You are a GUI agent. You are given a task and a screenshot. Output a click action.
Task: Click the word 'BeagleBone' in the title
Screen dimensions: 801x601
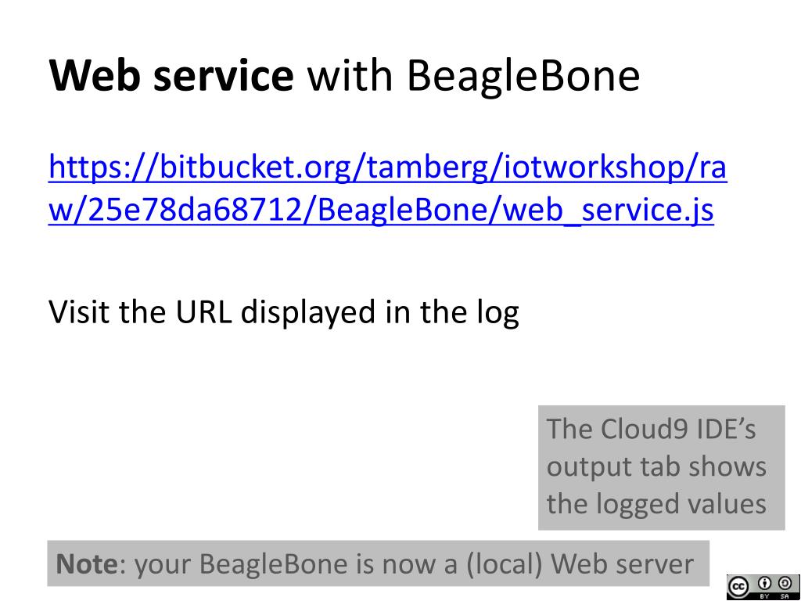[523, 76]
